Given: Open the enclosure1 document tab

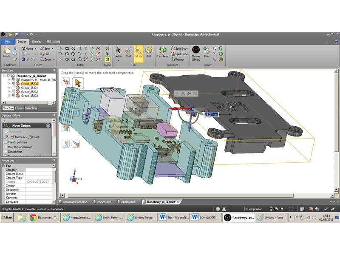Looking at the screenshot, I should tap(127, 202).
